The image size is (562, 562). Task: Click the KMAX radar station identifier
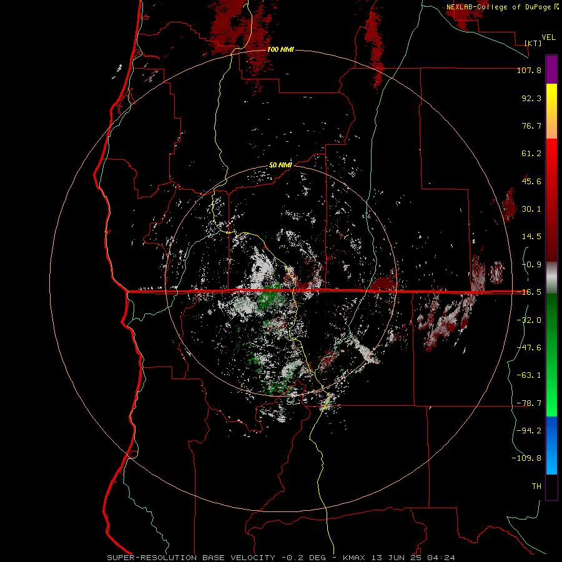(x=355, y=558)
